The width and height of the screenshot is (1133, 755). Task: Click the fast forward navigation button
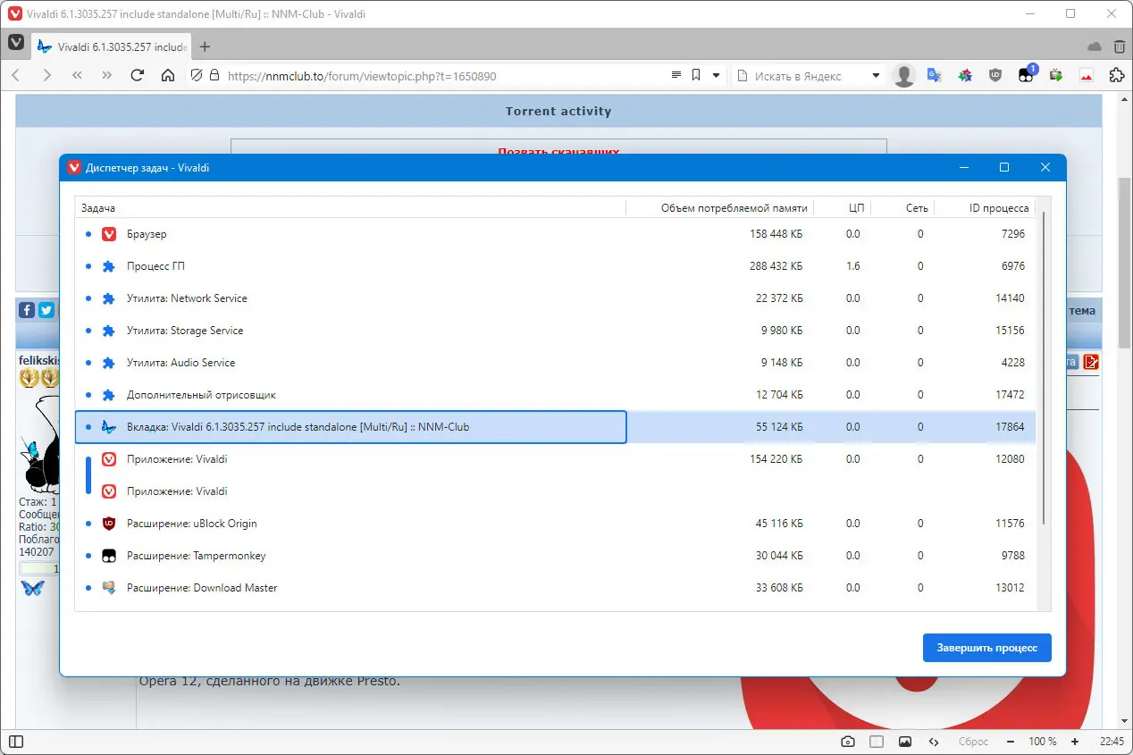coord(107,76)
